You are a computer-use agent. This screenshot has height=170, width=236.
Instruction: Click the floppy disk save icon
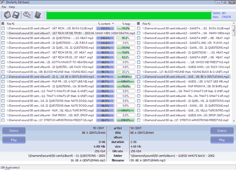[16, 15]
